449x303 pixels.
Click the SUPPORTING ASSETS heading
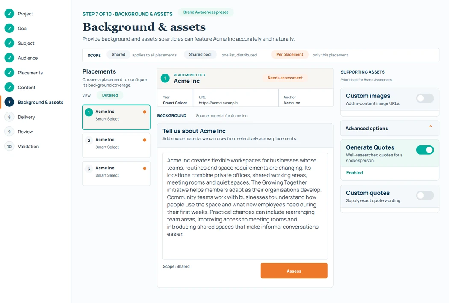[363, 72]
